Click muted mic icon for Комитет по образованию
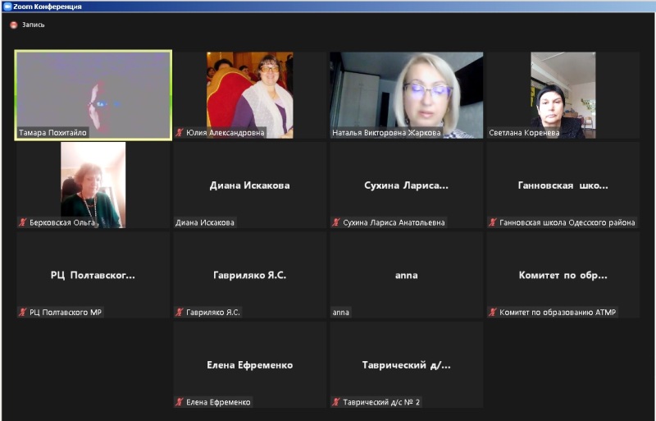656x421 pixels. pos(494,312)
